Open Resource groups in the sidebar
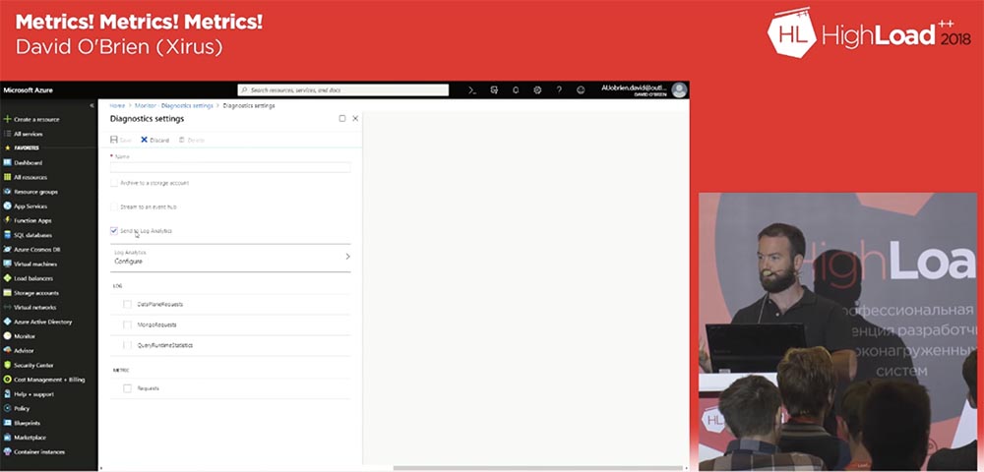Viewport: 984px width, 472px height. pyautogui.click(x=35, y=192)
